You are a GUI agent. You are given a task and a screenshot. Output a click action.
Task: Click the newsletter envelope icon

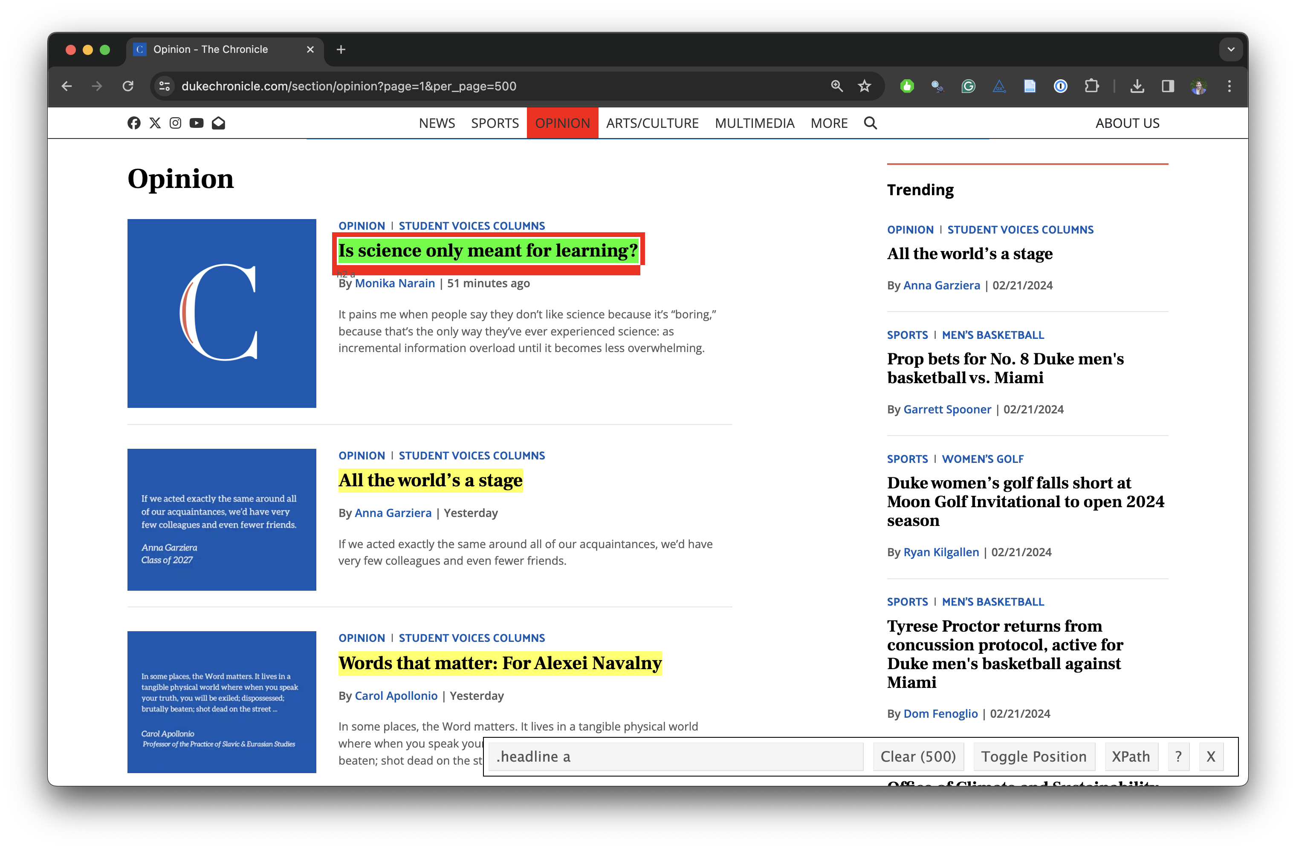(218, 123)
